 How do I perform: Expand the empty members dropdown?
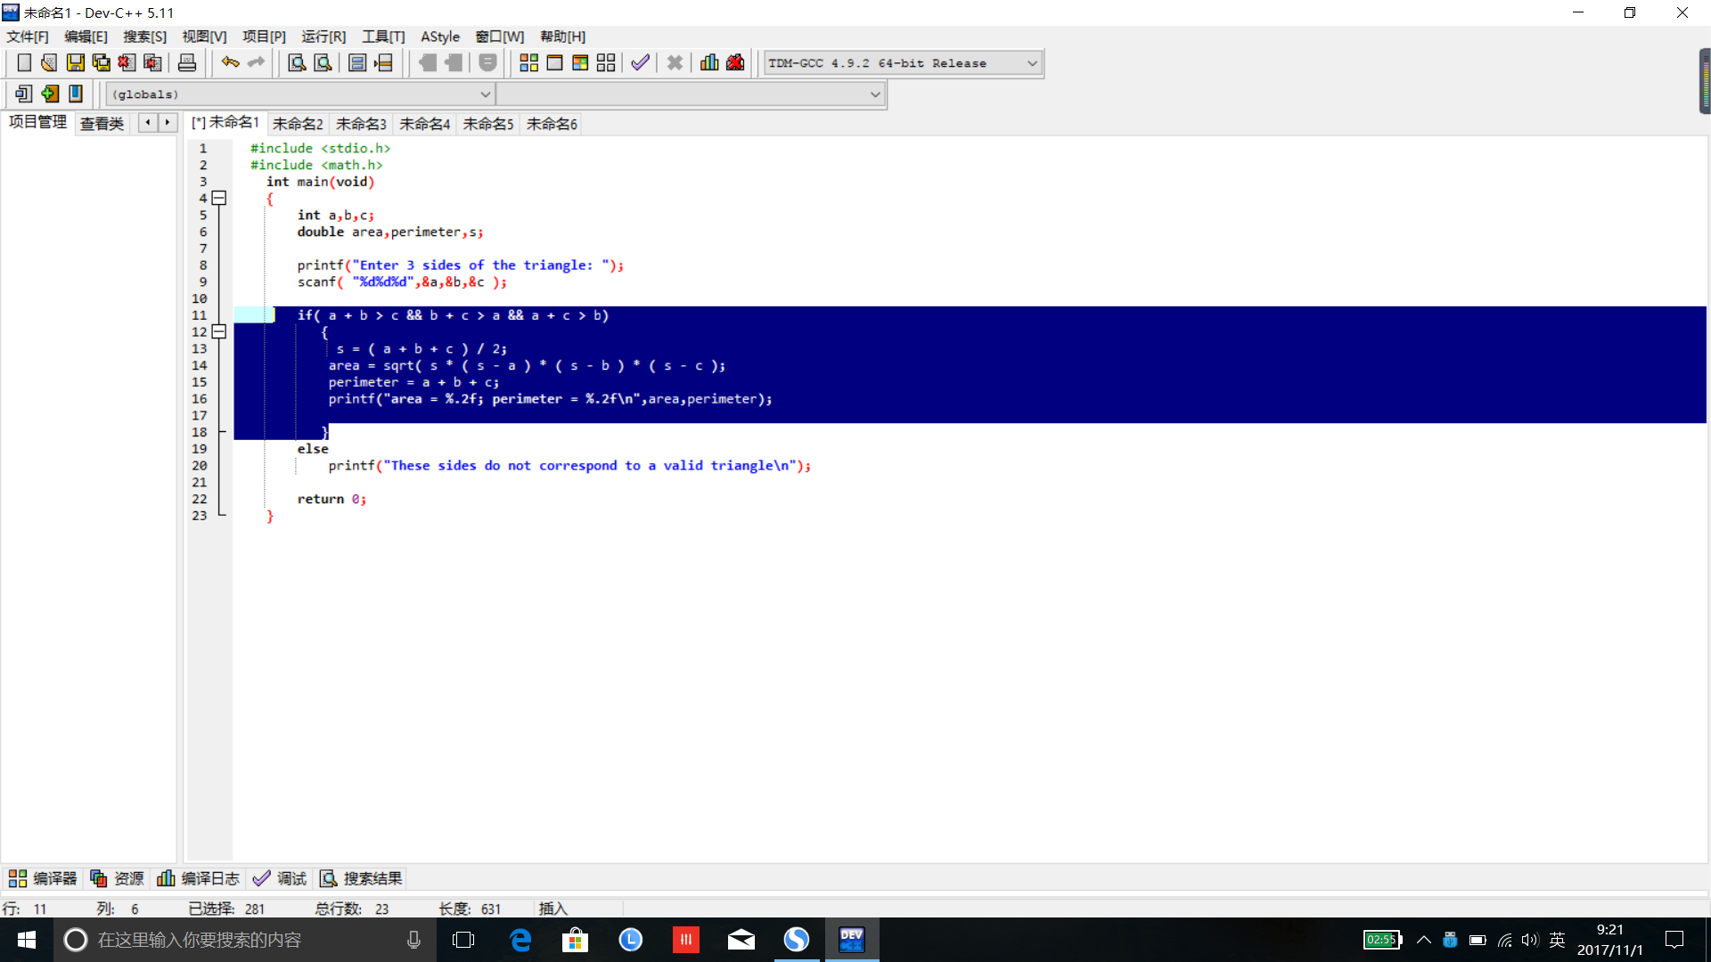[691, 94]
